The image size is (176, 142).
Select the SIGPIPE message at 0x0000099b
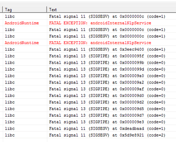pos(107,63)
